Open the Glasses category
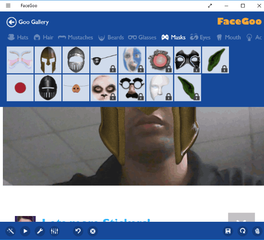Viewport: 264px width, 240px height. coord(142,37)
